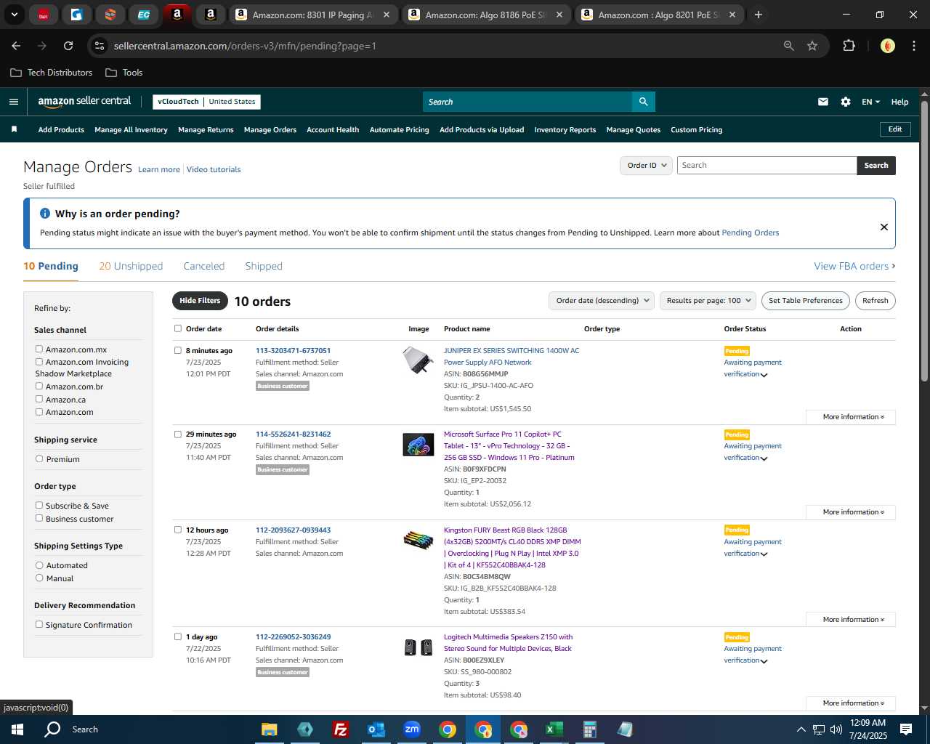Click the page vertical scrollbar
930x744 pixels.
tap(924, 240)
